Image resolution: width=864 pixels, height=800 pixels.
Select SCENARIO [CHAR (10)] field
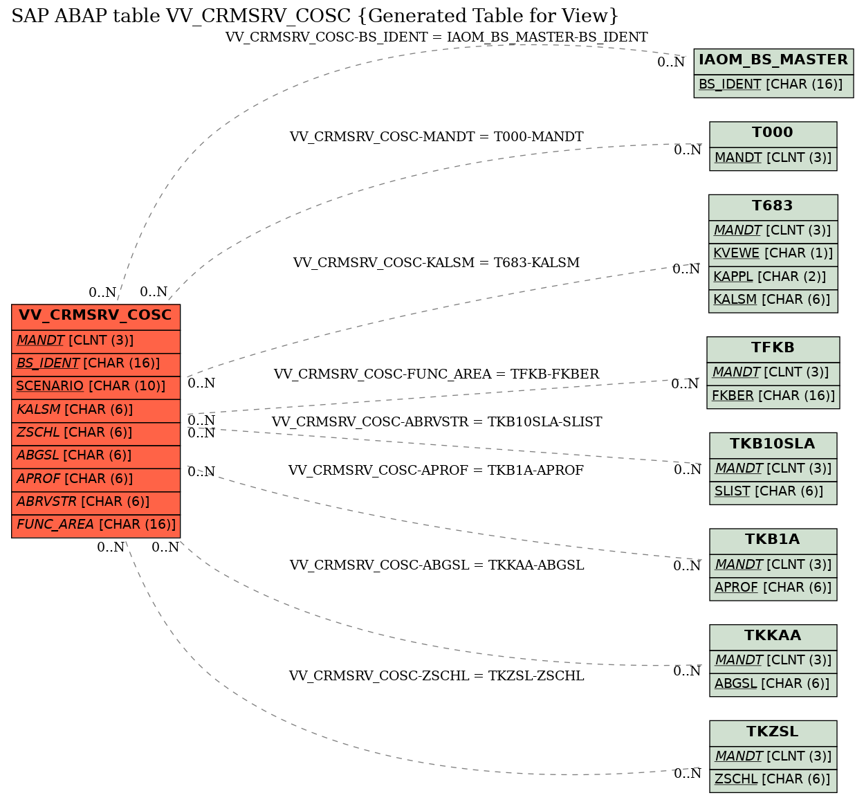click(x=96, y=388)
